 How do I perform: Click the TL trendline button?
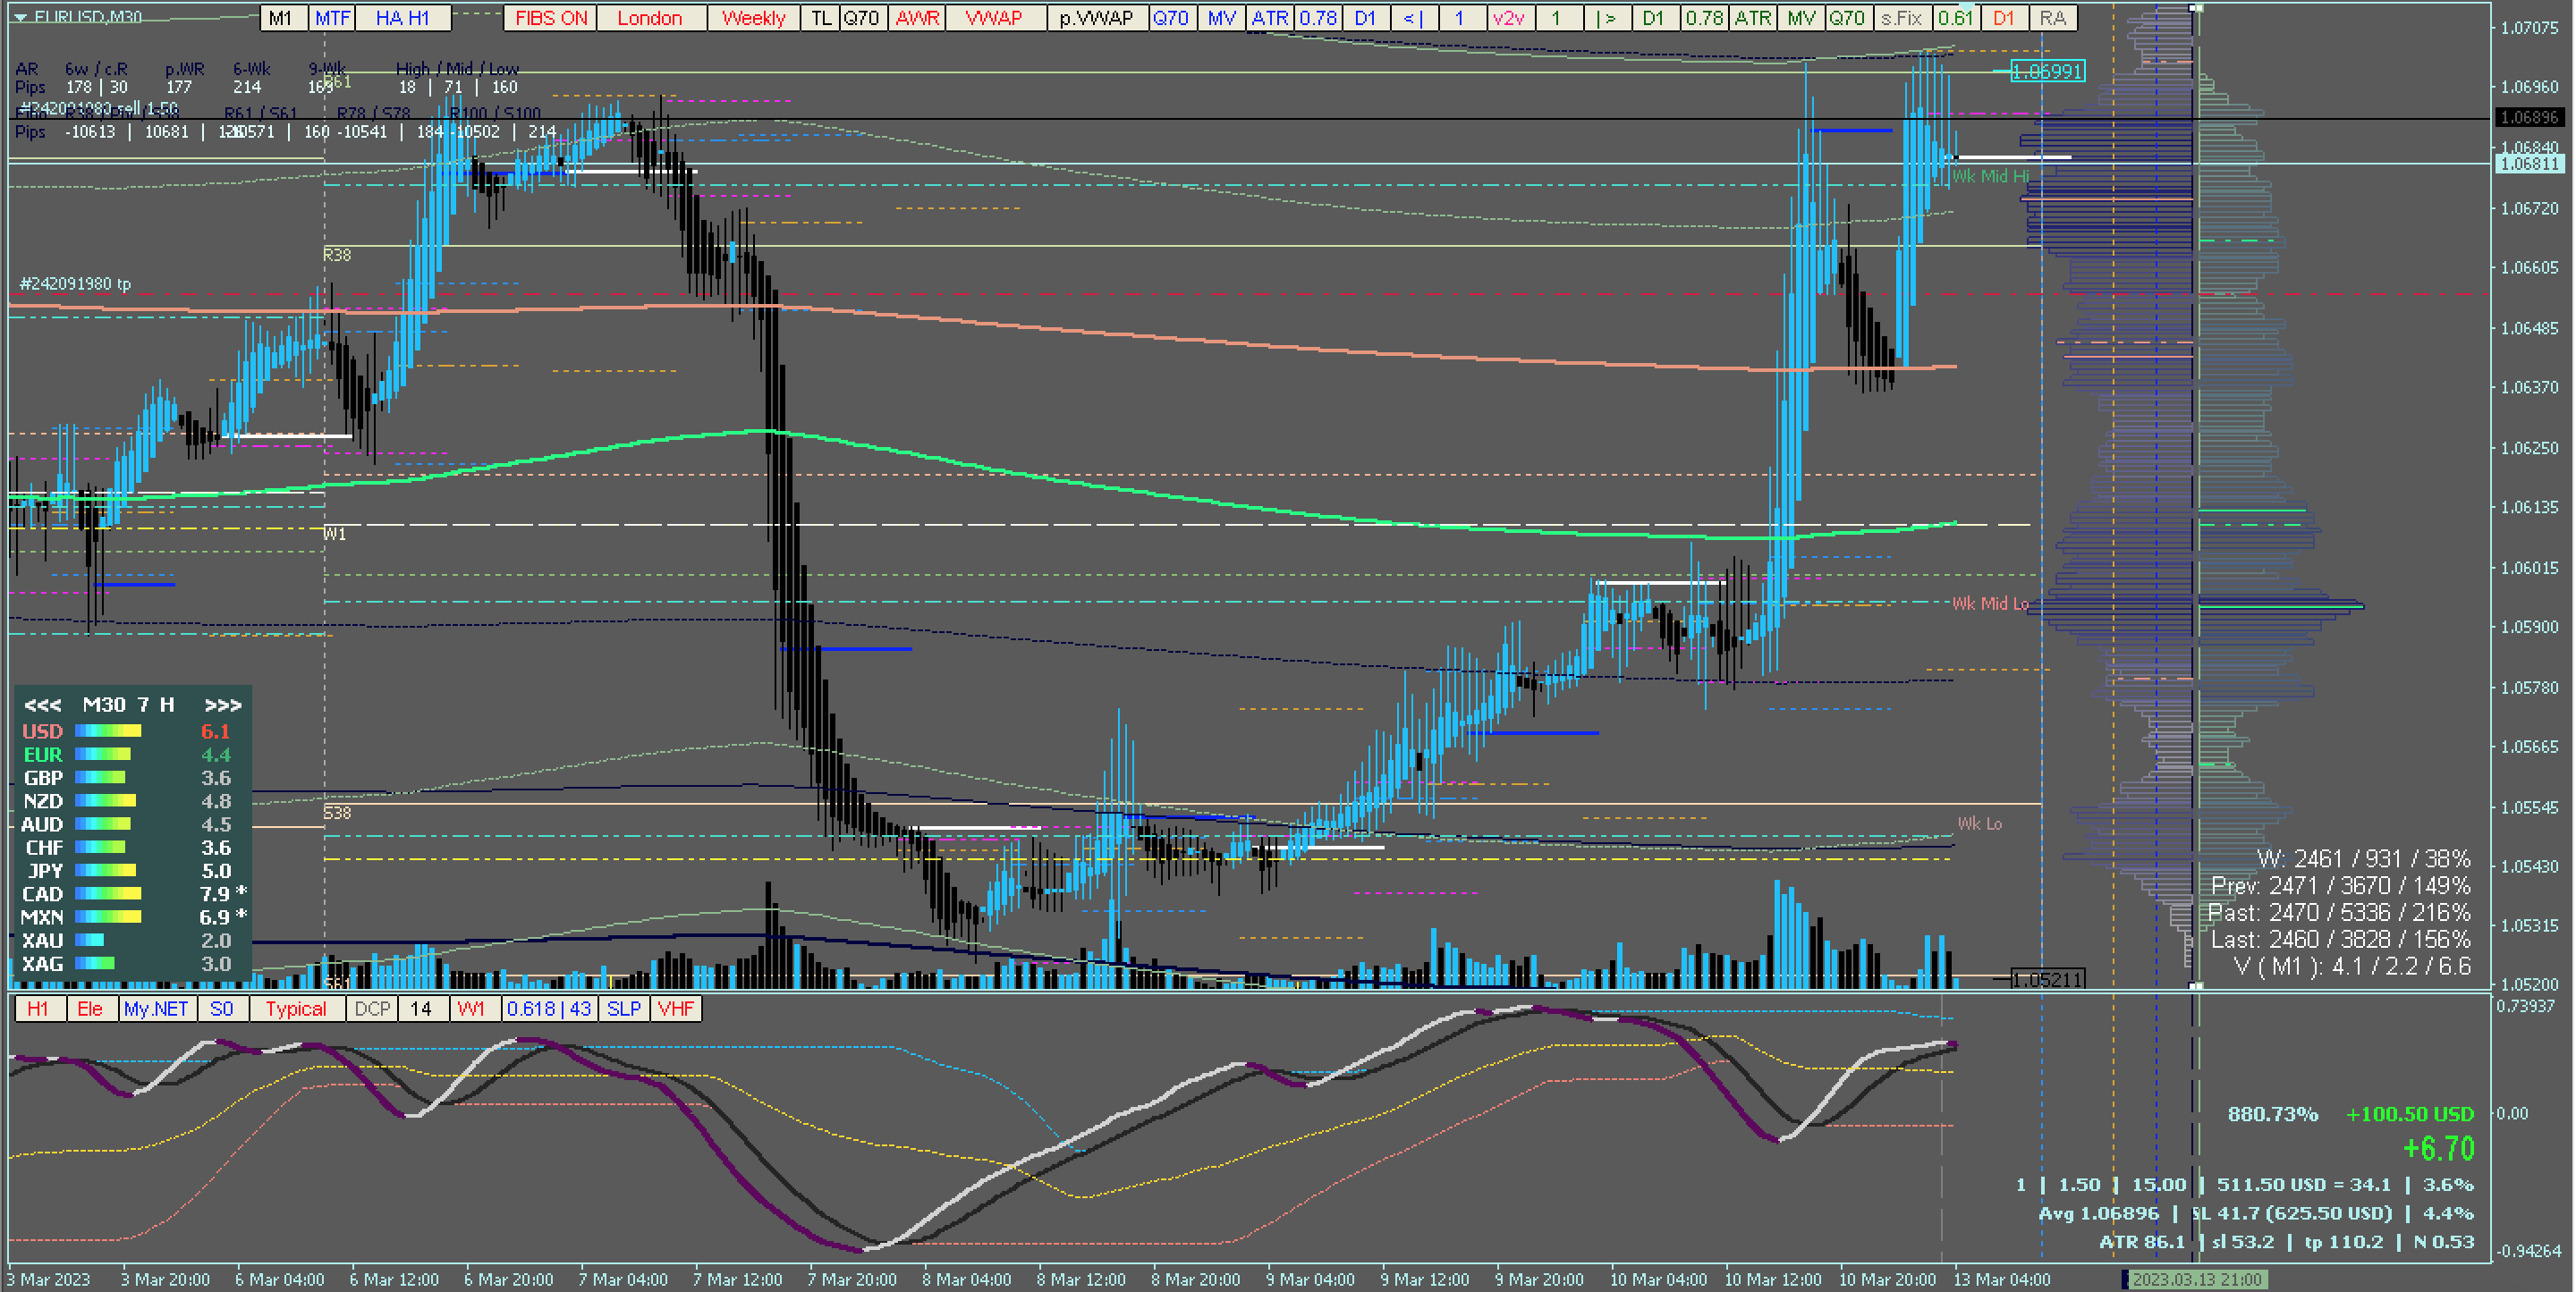coord(820,18)
